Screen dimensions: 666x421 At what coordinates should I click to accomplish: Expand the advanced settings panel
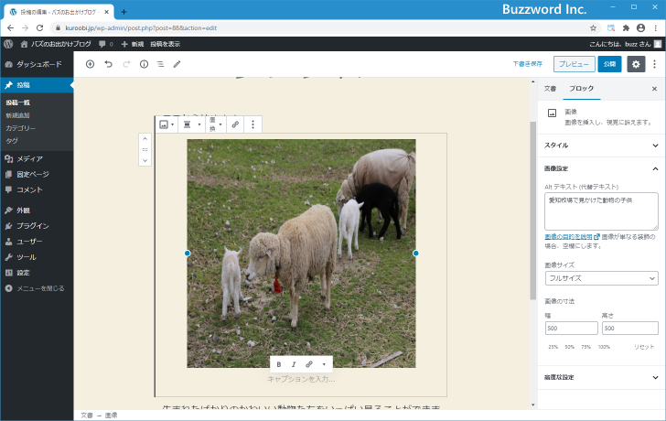point(601,377)
